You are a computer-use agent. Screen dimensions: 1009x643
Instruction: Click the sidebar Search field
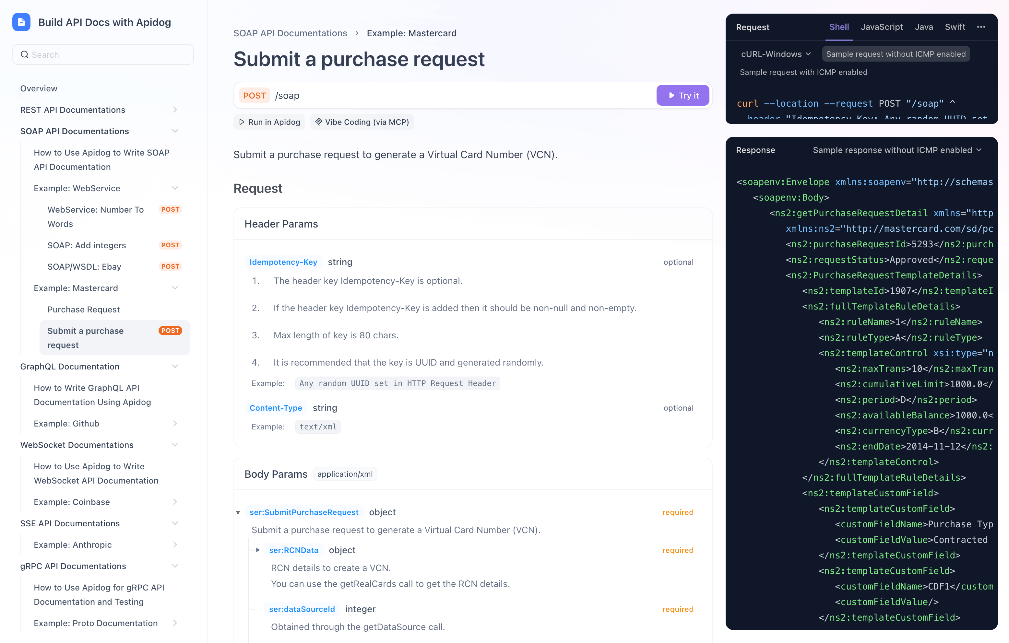click(x=103, y=54)
